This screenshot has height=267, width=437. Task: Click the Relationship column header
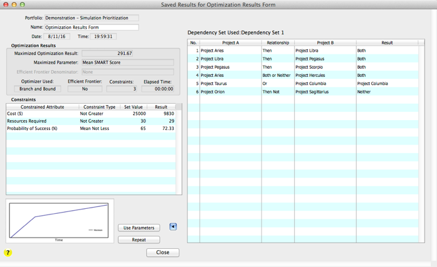point(277,43)
